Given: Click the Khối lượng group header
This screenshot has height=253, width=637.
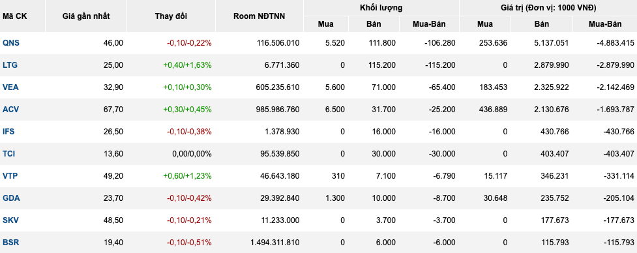Looking at the screenshot, I should (x=381, y=8).
